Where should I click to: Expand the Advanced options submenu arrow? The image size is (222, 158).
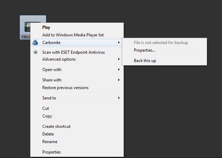coord(119,59)
